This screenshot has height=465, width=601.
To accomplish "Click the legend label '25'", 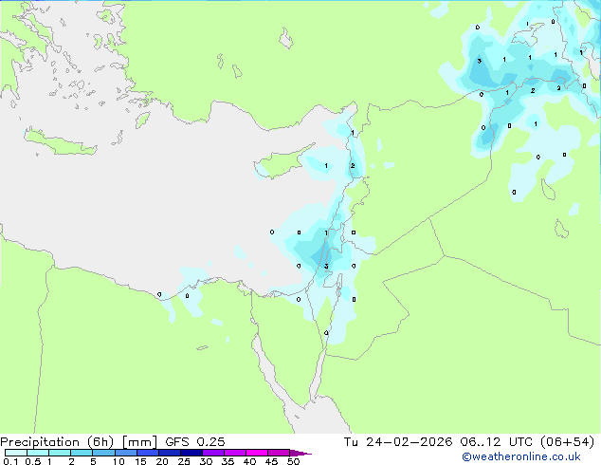I will pyautogui.click(x=184, y=461).
